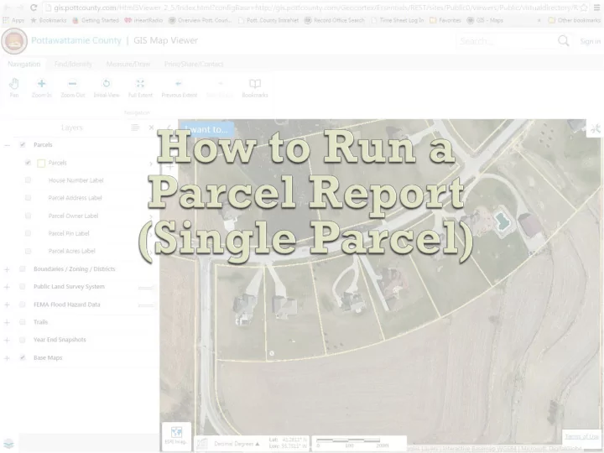This screenshot has width=604, height=453.
Task: Switch to the Print/Share/Contact tab
Action: (194, 64)
